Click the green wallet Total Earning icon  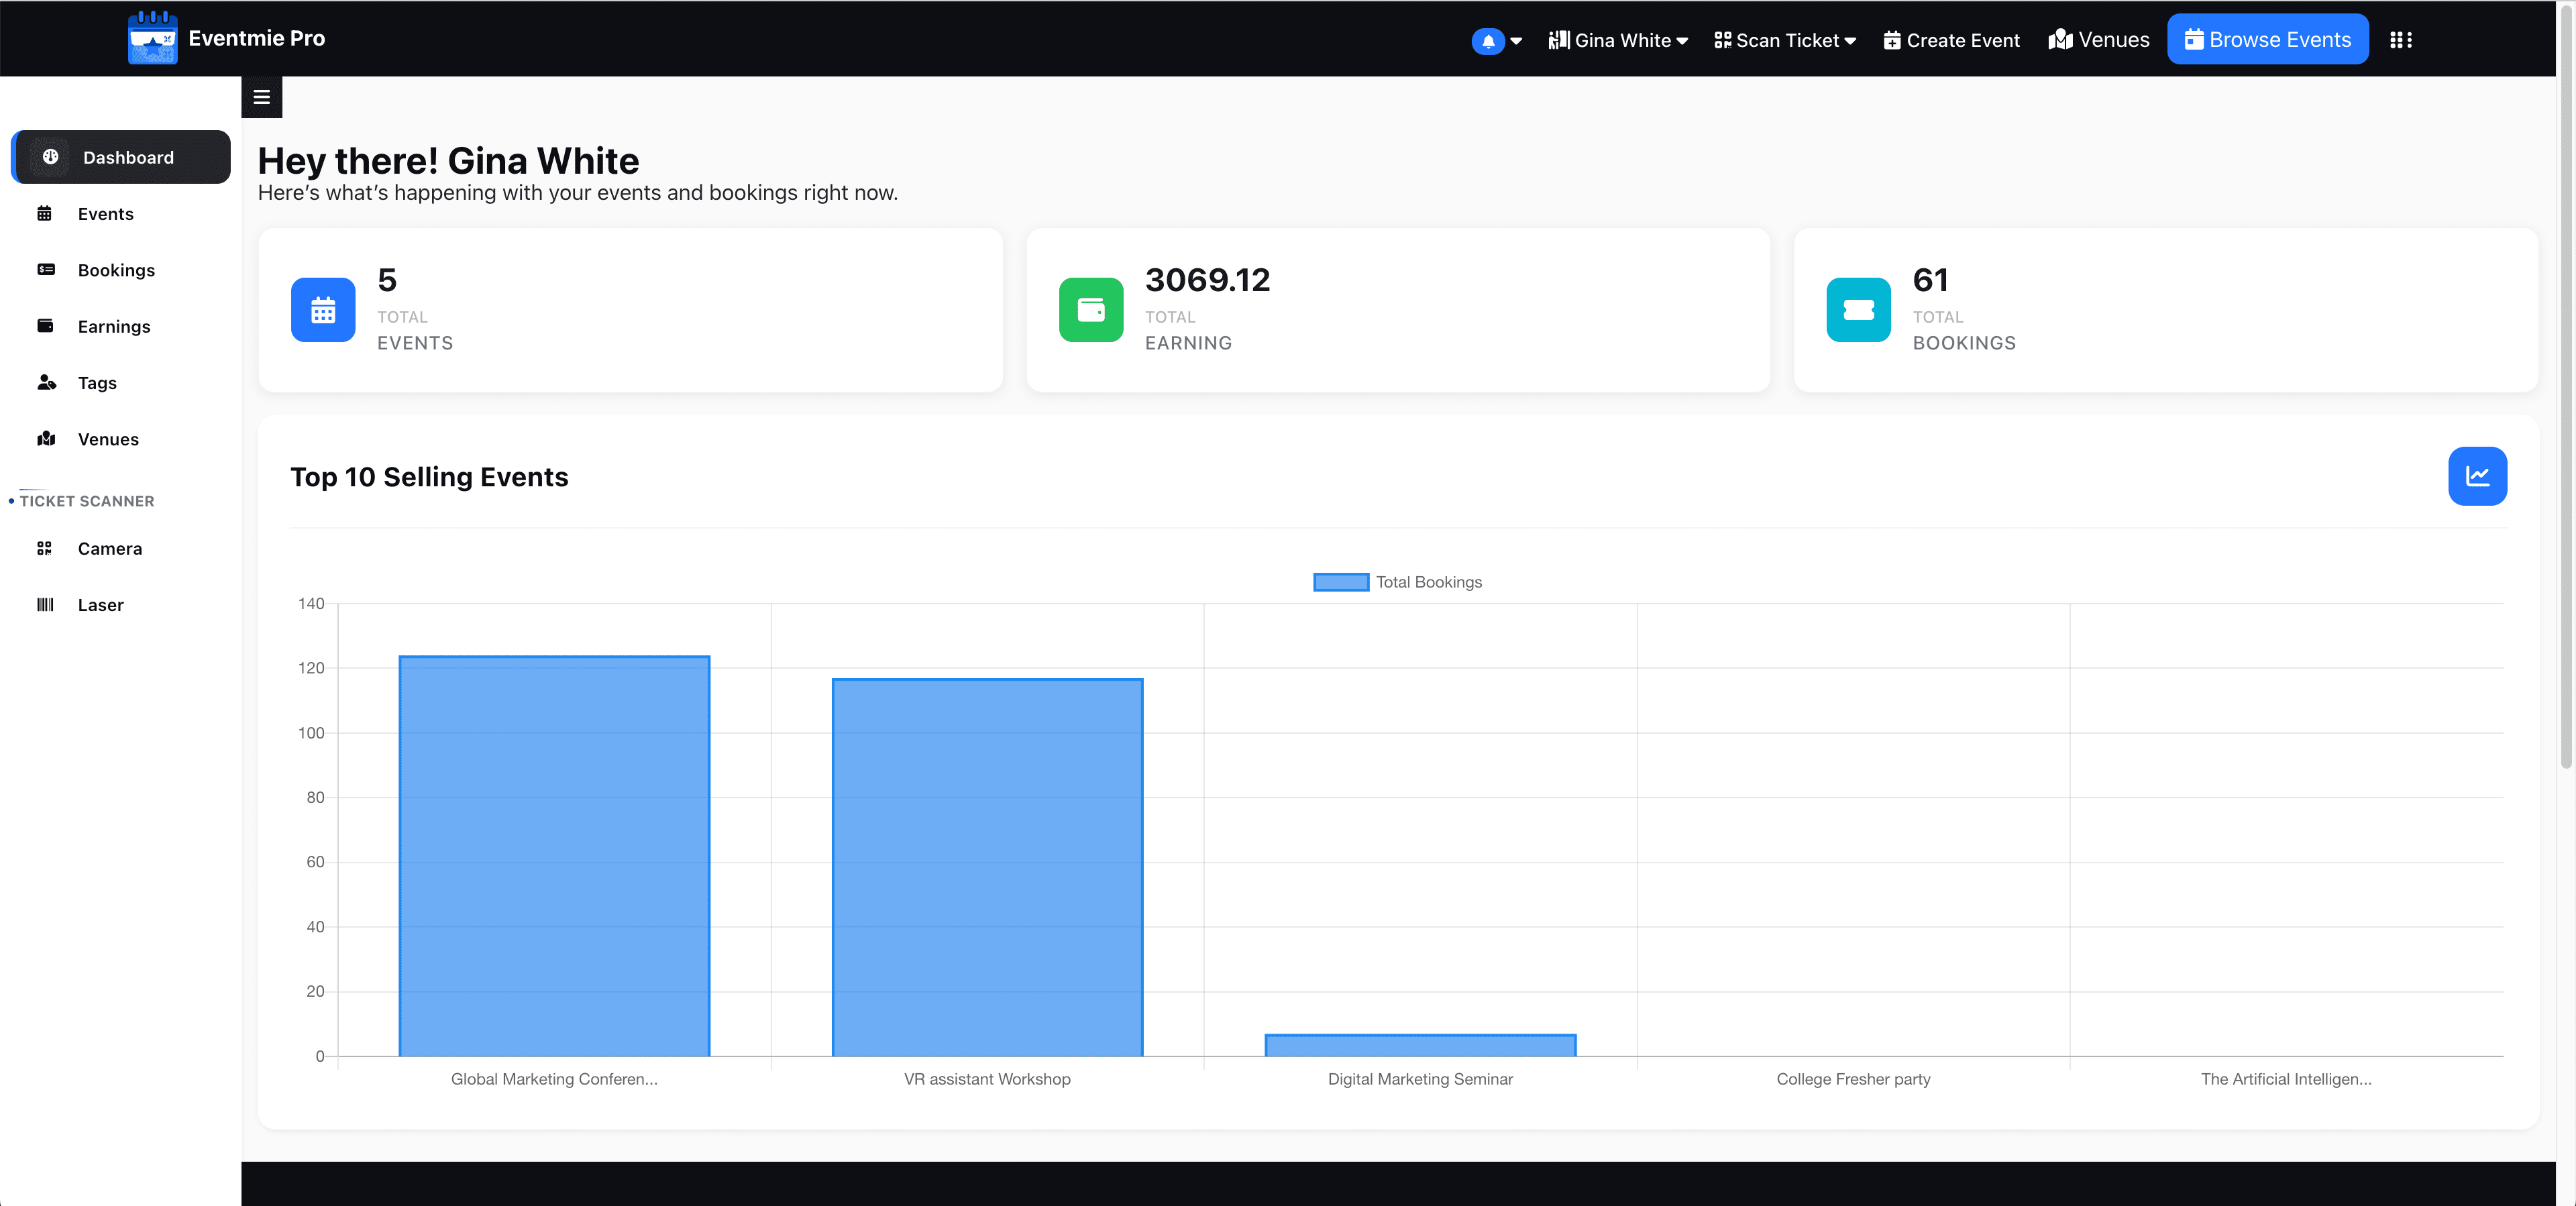pyautogui.click(x=1090, y=310)
